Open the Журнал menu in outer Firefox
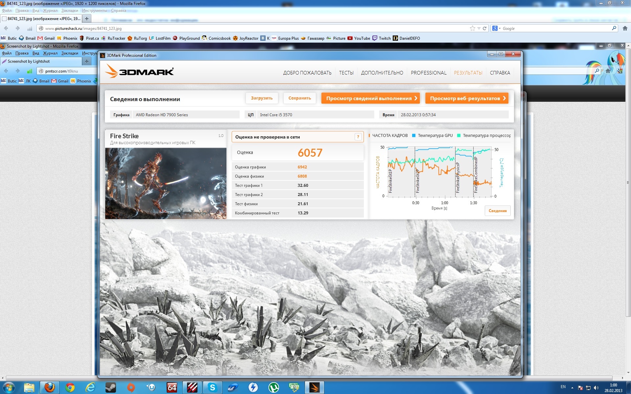Viewport: 631px width, 394px height. pyautogui.click(x=50, y=11)
